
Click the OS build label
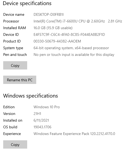[x=10, y=127]
